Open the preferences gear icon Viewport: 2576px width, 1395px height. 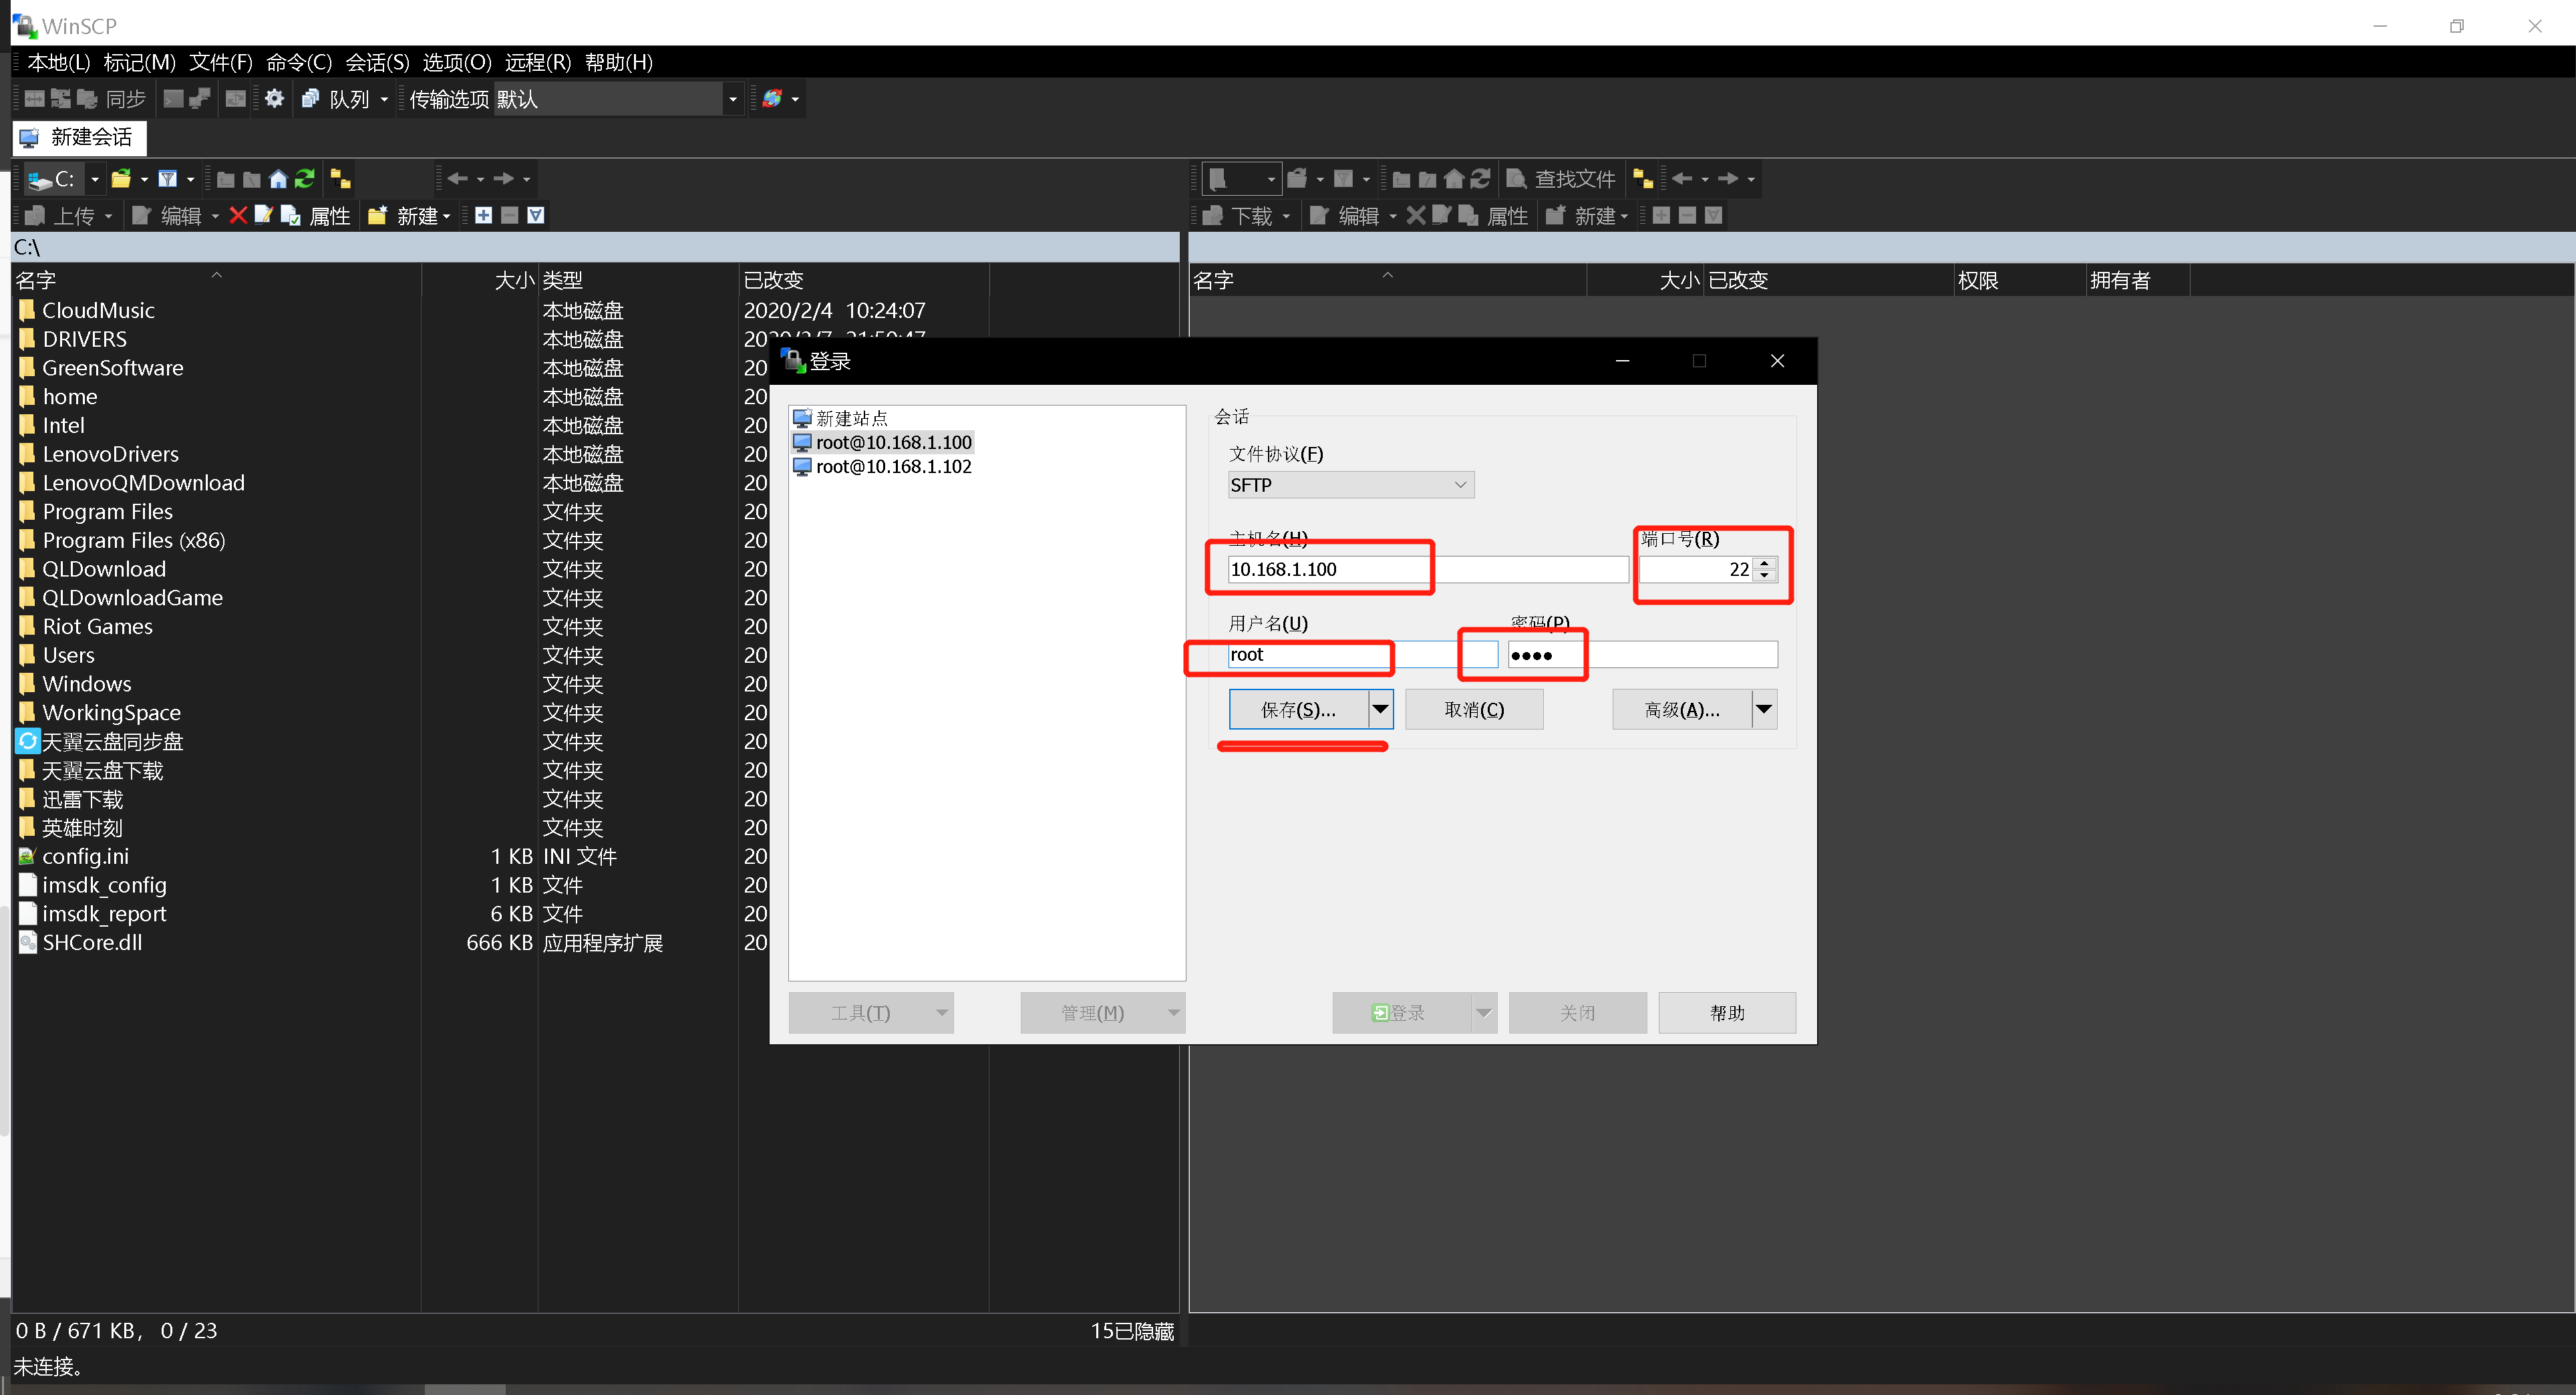274,98
